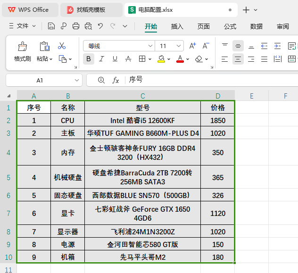Click the clear format eraser icon
Screen dimensions: 298x273
(x=199, y=59)
